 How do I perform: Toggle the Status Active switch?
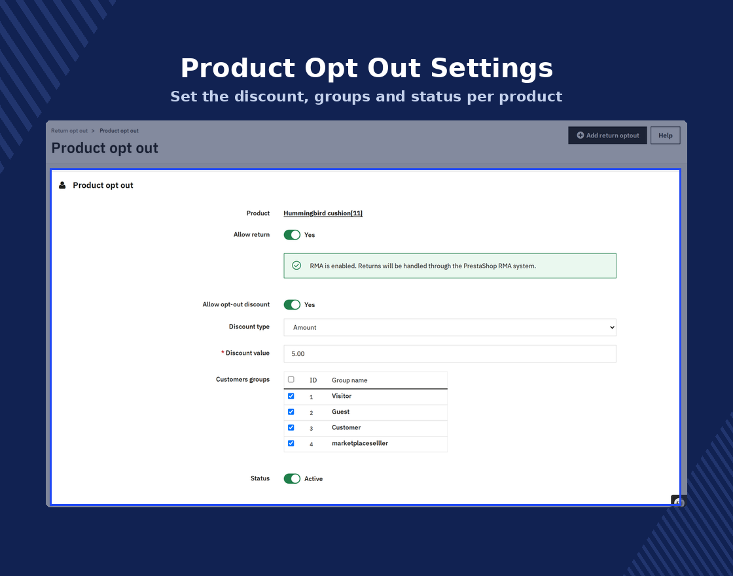[x=292, y=478]
